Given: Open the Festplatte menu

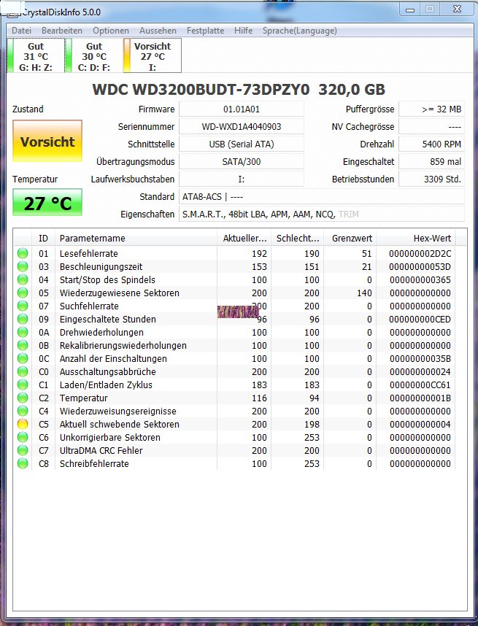Looking at the screenshot, I should point(205,31).
